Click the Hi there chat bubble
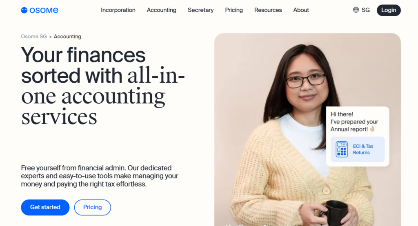418x226 pixels. coord(358,136)
